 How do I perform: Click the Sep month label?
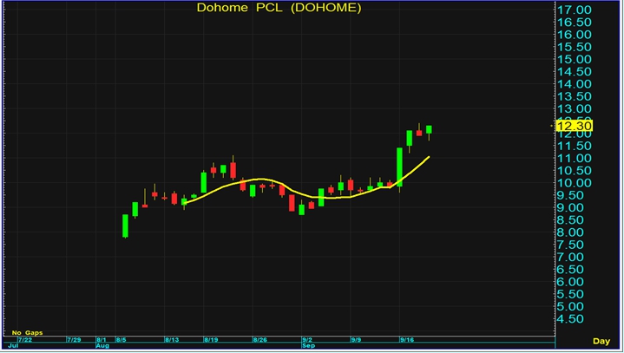click(x=308, y=346)
